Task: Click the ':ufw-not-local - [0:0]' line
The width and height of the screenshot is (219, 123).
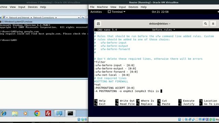Action: pos(112,75)
